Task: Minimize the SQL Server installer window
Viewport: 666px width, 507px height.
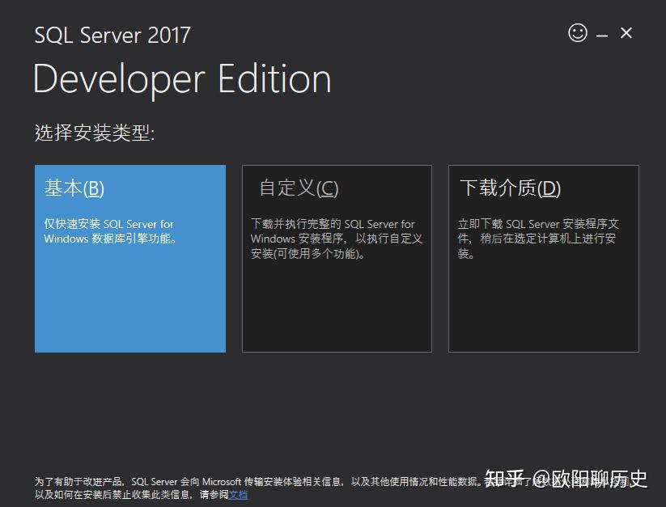Action: pyautogui.click(x=602, y=36)
